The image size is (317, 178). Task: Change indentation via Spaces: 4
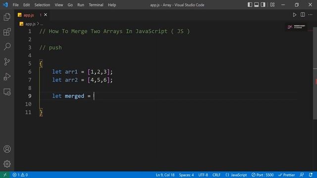186,175
